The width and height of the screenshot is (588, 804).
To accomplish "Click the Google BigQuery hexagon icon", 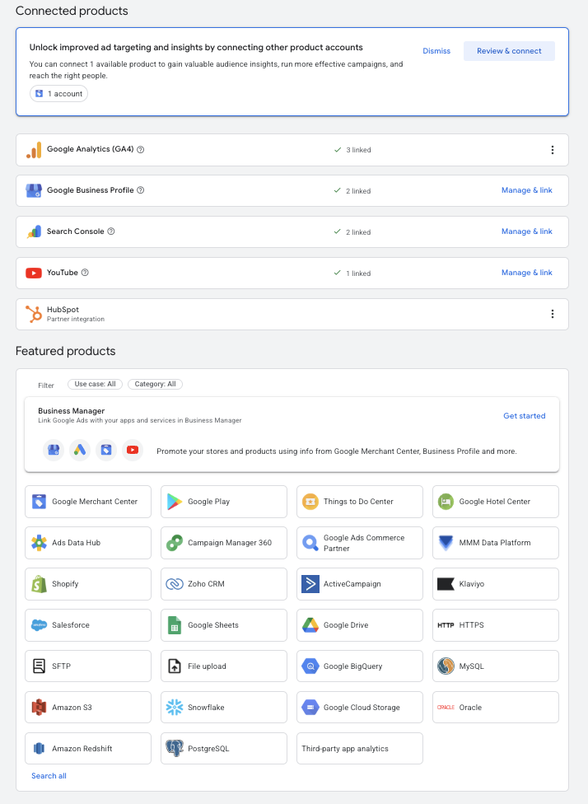I will click(x=310, y=666).
